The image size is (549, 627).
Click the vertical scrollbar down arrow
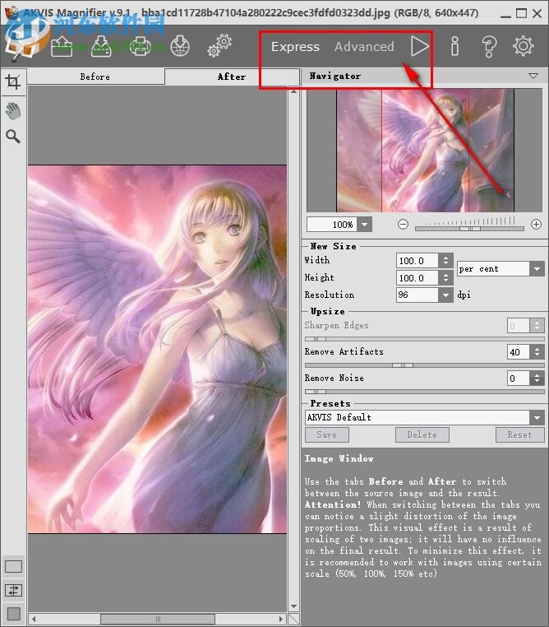294,606
